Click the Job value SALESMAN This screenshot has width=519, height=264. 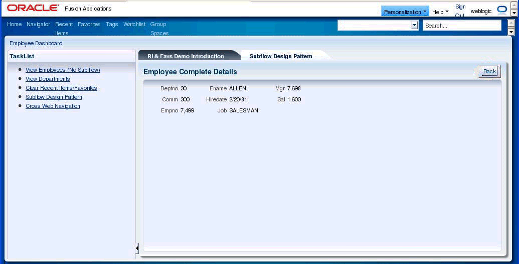[244, 110]
